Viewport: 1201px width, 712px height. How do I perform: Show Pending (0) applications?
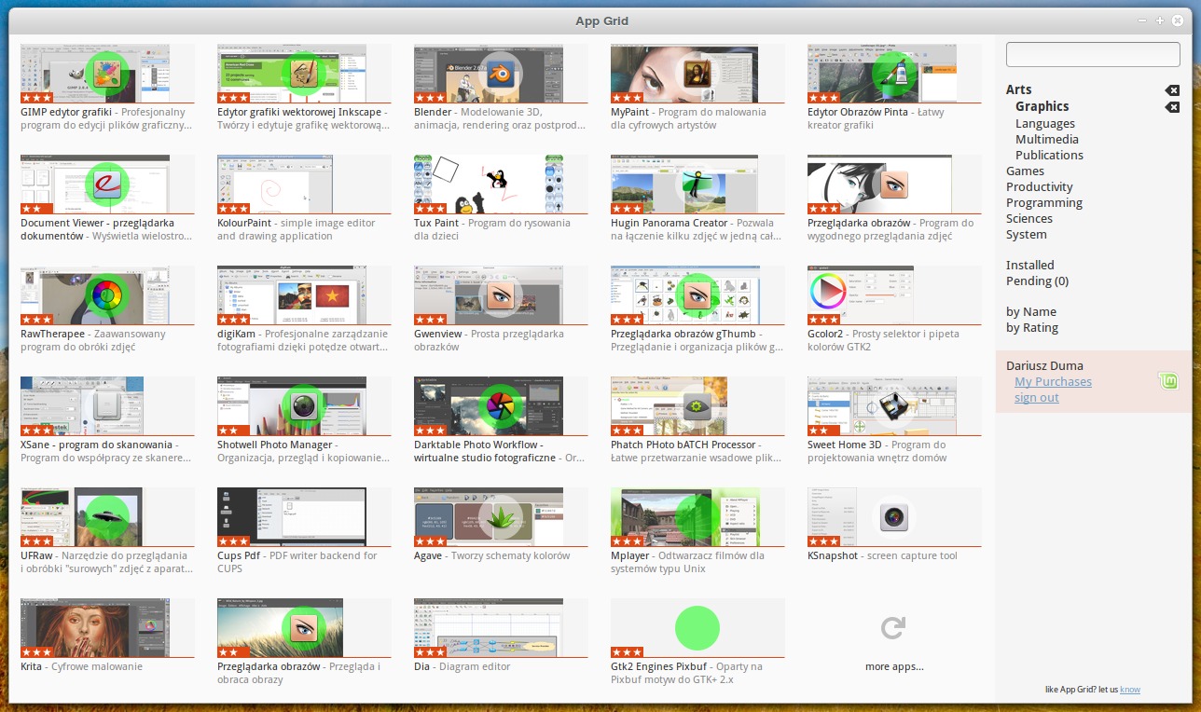pos(1038,281)
